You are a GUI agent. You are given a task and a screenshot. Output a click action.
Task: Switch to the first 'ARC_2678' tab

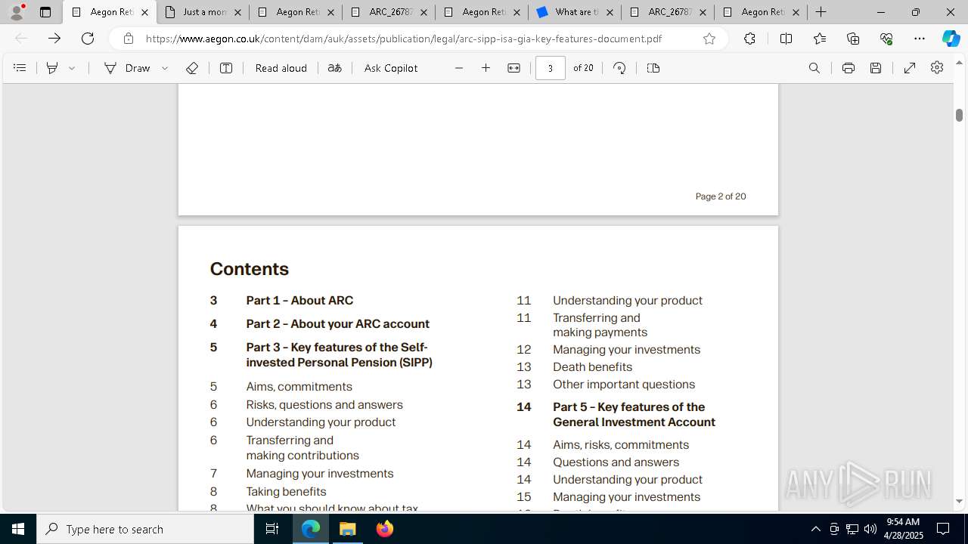pos(389,12)
